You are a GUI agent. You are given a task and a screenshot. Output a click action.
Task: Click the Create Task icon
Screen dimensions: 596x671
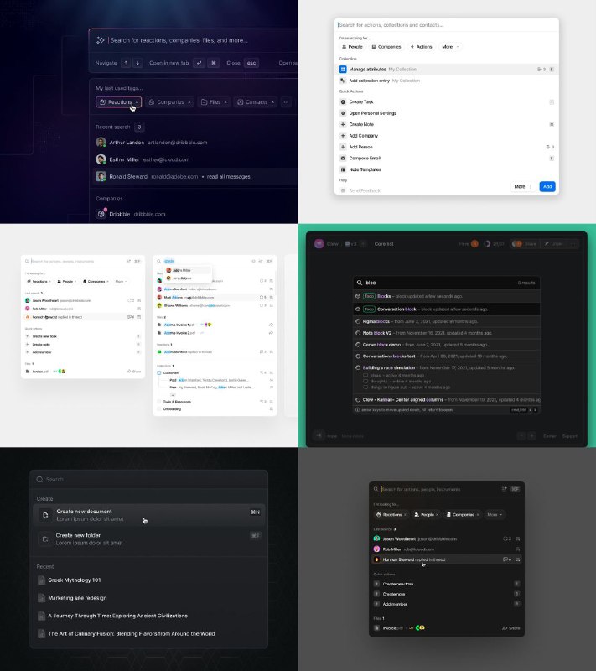pyautogui.click(x=343, y=101)
